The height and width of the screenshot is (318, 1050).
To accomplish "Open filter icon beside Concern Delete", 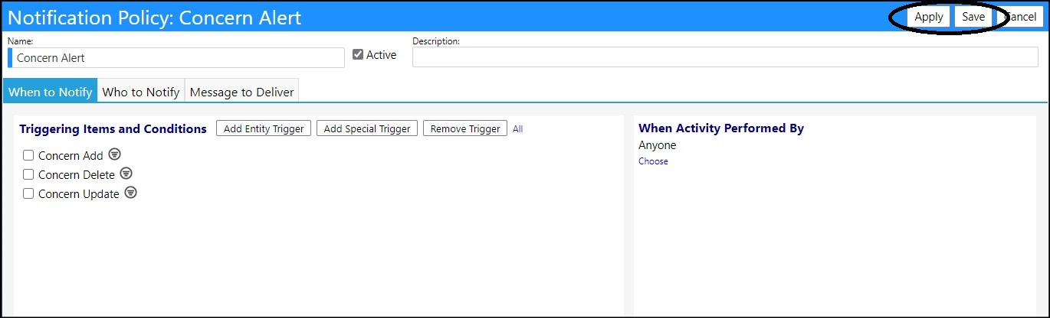I will 126,174.
